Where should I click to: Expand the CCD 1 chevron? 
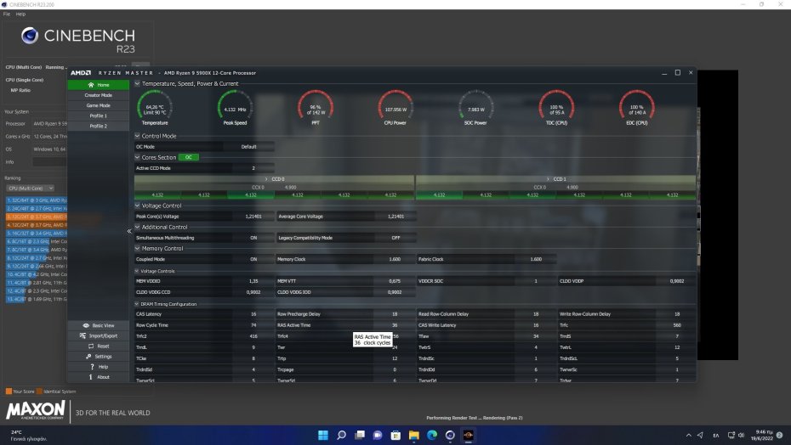(548, 179)
